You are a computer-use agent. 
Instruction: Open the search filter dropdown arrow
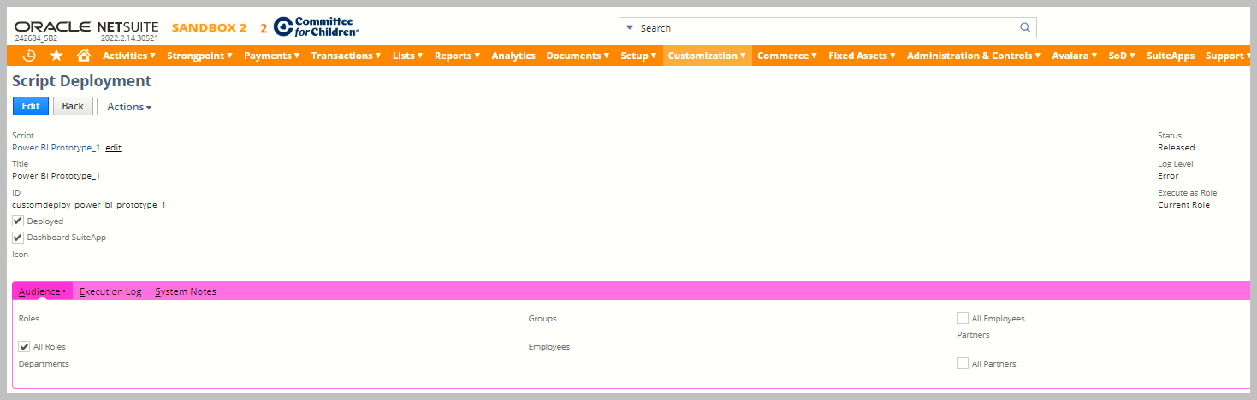click(x=630, y=27)
